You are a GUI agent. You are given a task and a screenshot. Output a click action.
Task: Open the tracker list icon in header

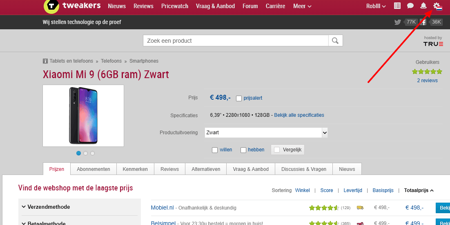click(397, 6)
